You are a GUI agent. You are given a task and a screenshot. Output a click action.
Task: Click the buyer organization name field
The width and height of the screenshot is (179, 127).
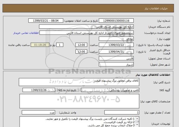point(86,27)
